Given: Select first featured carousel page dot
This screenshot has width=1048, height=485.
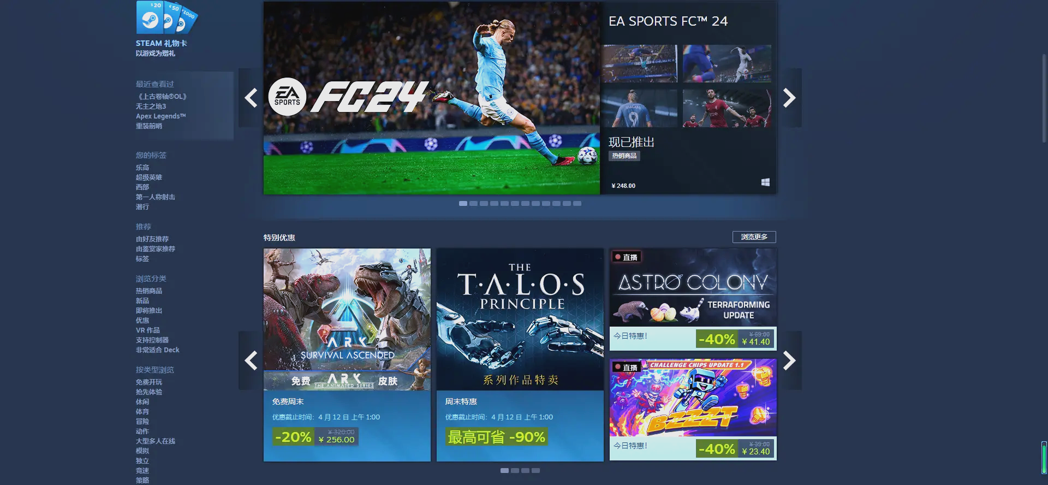Looking at the screenshot, I should (463, 203).
